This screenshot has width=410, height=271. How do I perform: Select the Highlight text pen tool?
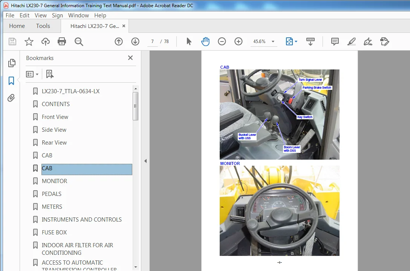(x=352, y=42)
